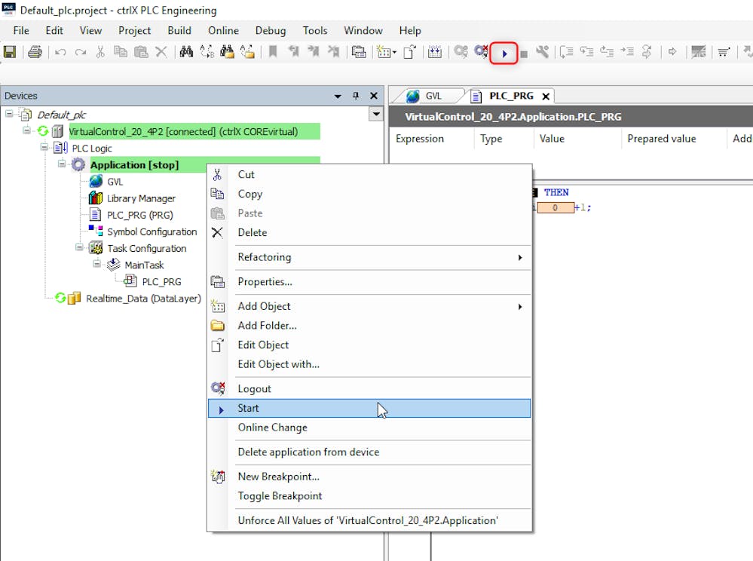The height and width of the screenshot is (561, 753).
Task: Select Realtime_Data (DataLayer) node
Action: pos(143,299)
